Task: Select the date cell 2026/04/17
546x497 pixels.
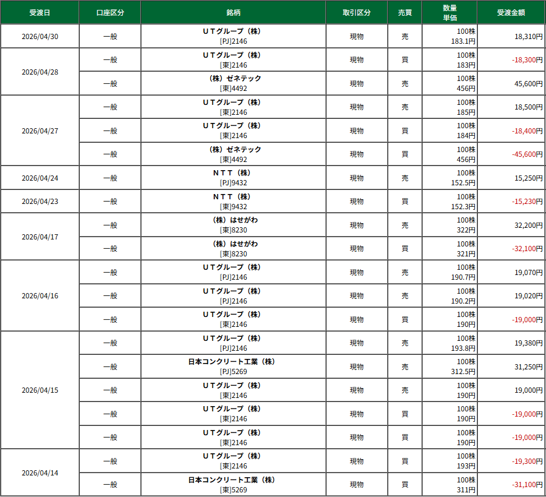Action: (x=40, y=237)
